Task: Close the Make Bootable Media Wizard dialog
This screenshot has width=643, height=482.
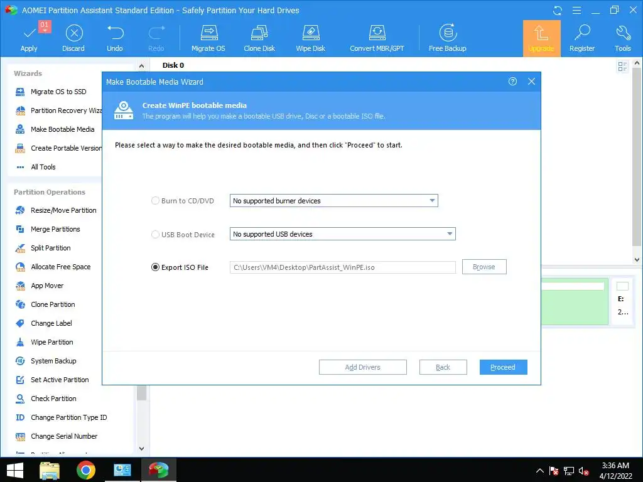Action: pyautogui.click(x=531, y=81)
